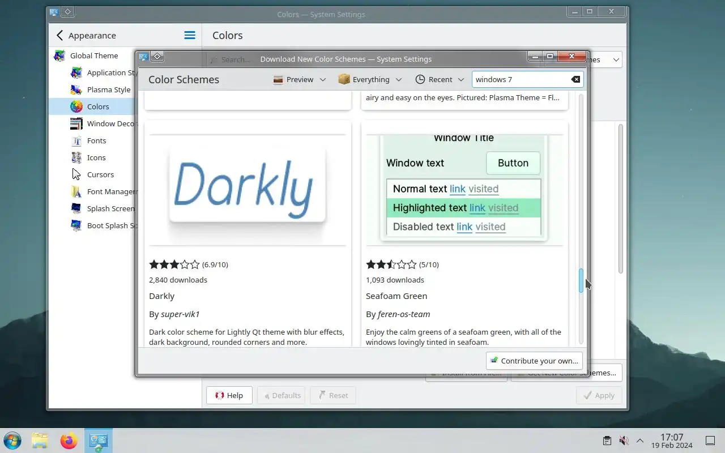The height and width of the screenshot is (453, 725).
Task: Open the hamburger menu in the sidebar header
Action: (x=190, y=35)
